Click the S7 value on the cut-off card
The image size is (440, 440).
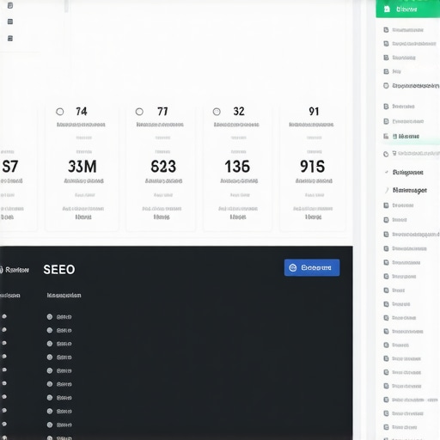[x=10, y=167]
